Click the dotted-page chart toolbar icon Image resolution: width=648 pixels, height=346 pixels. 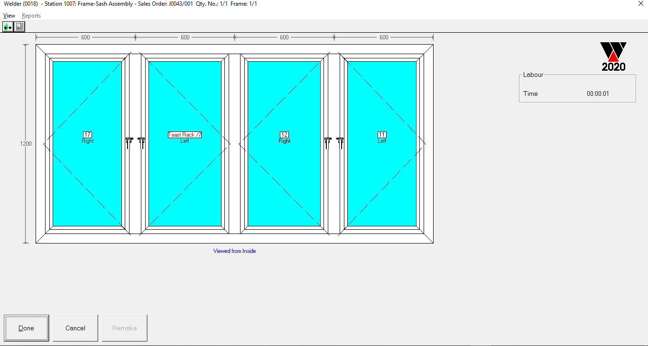pyautogui.click(x=19, y=27)
